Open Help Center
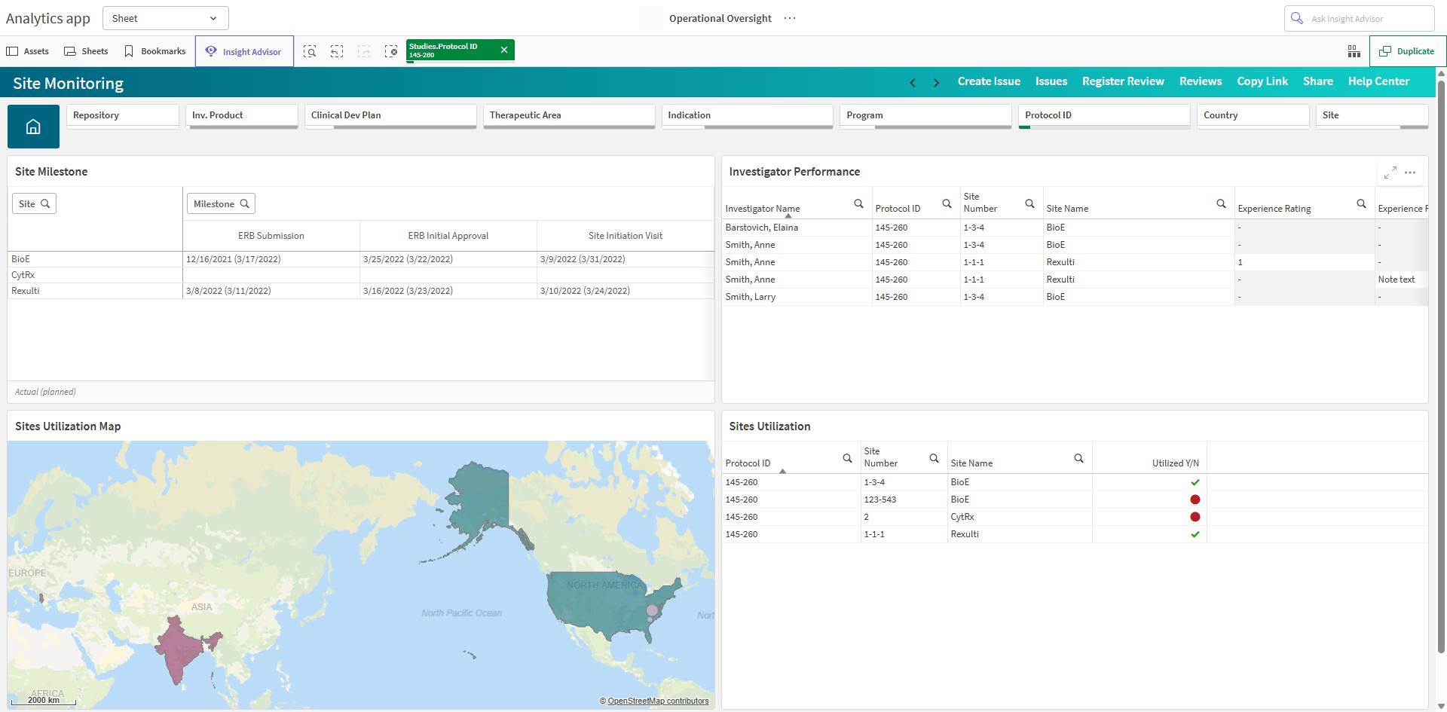The height and width of the screenshot is (712, 1447). click(x=1378, y=81)
